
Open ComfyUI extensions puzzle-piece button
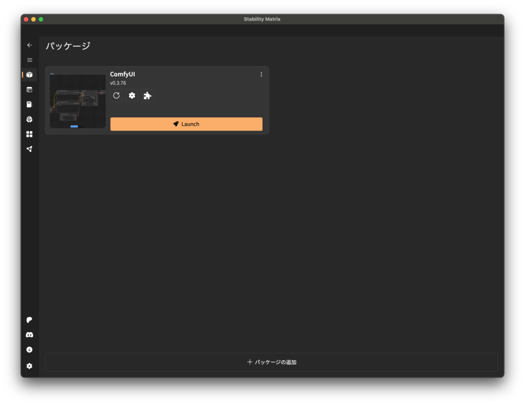(x=147, y=95)
